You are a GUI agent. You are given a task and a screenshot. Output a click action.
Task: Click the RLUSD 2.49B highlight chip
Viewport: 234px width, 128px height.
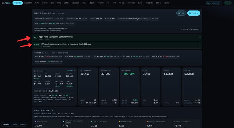coord(110,19)
